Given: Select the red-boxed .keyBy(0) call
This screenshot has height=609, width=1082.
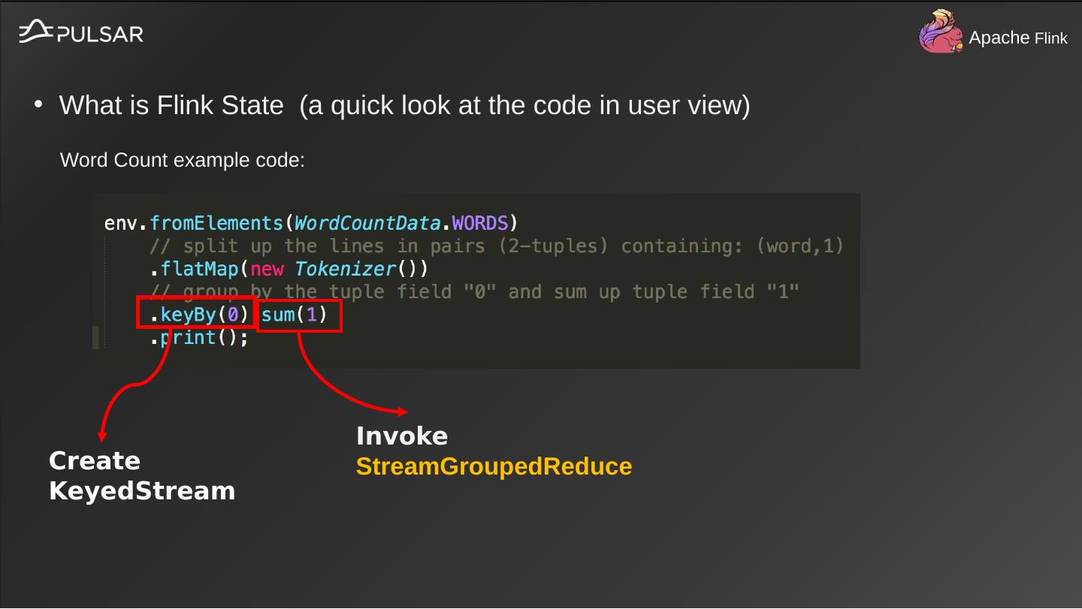Looking at the screenshot, I should pos(197,314).
